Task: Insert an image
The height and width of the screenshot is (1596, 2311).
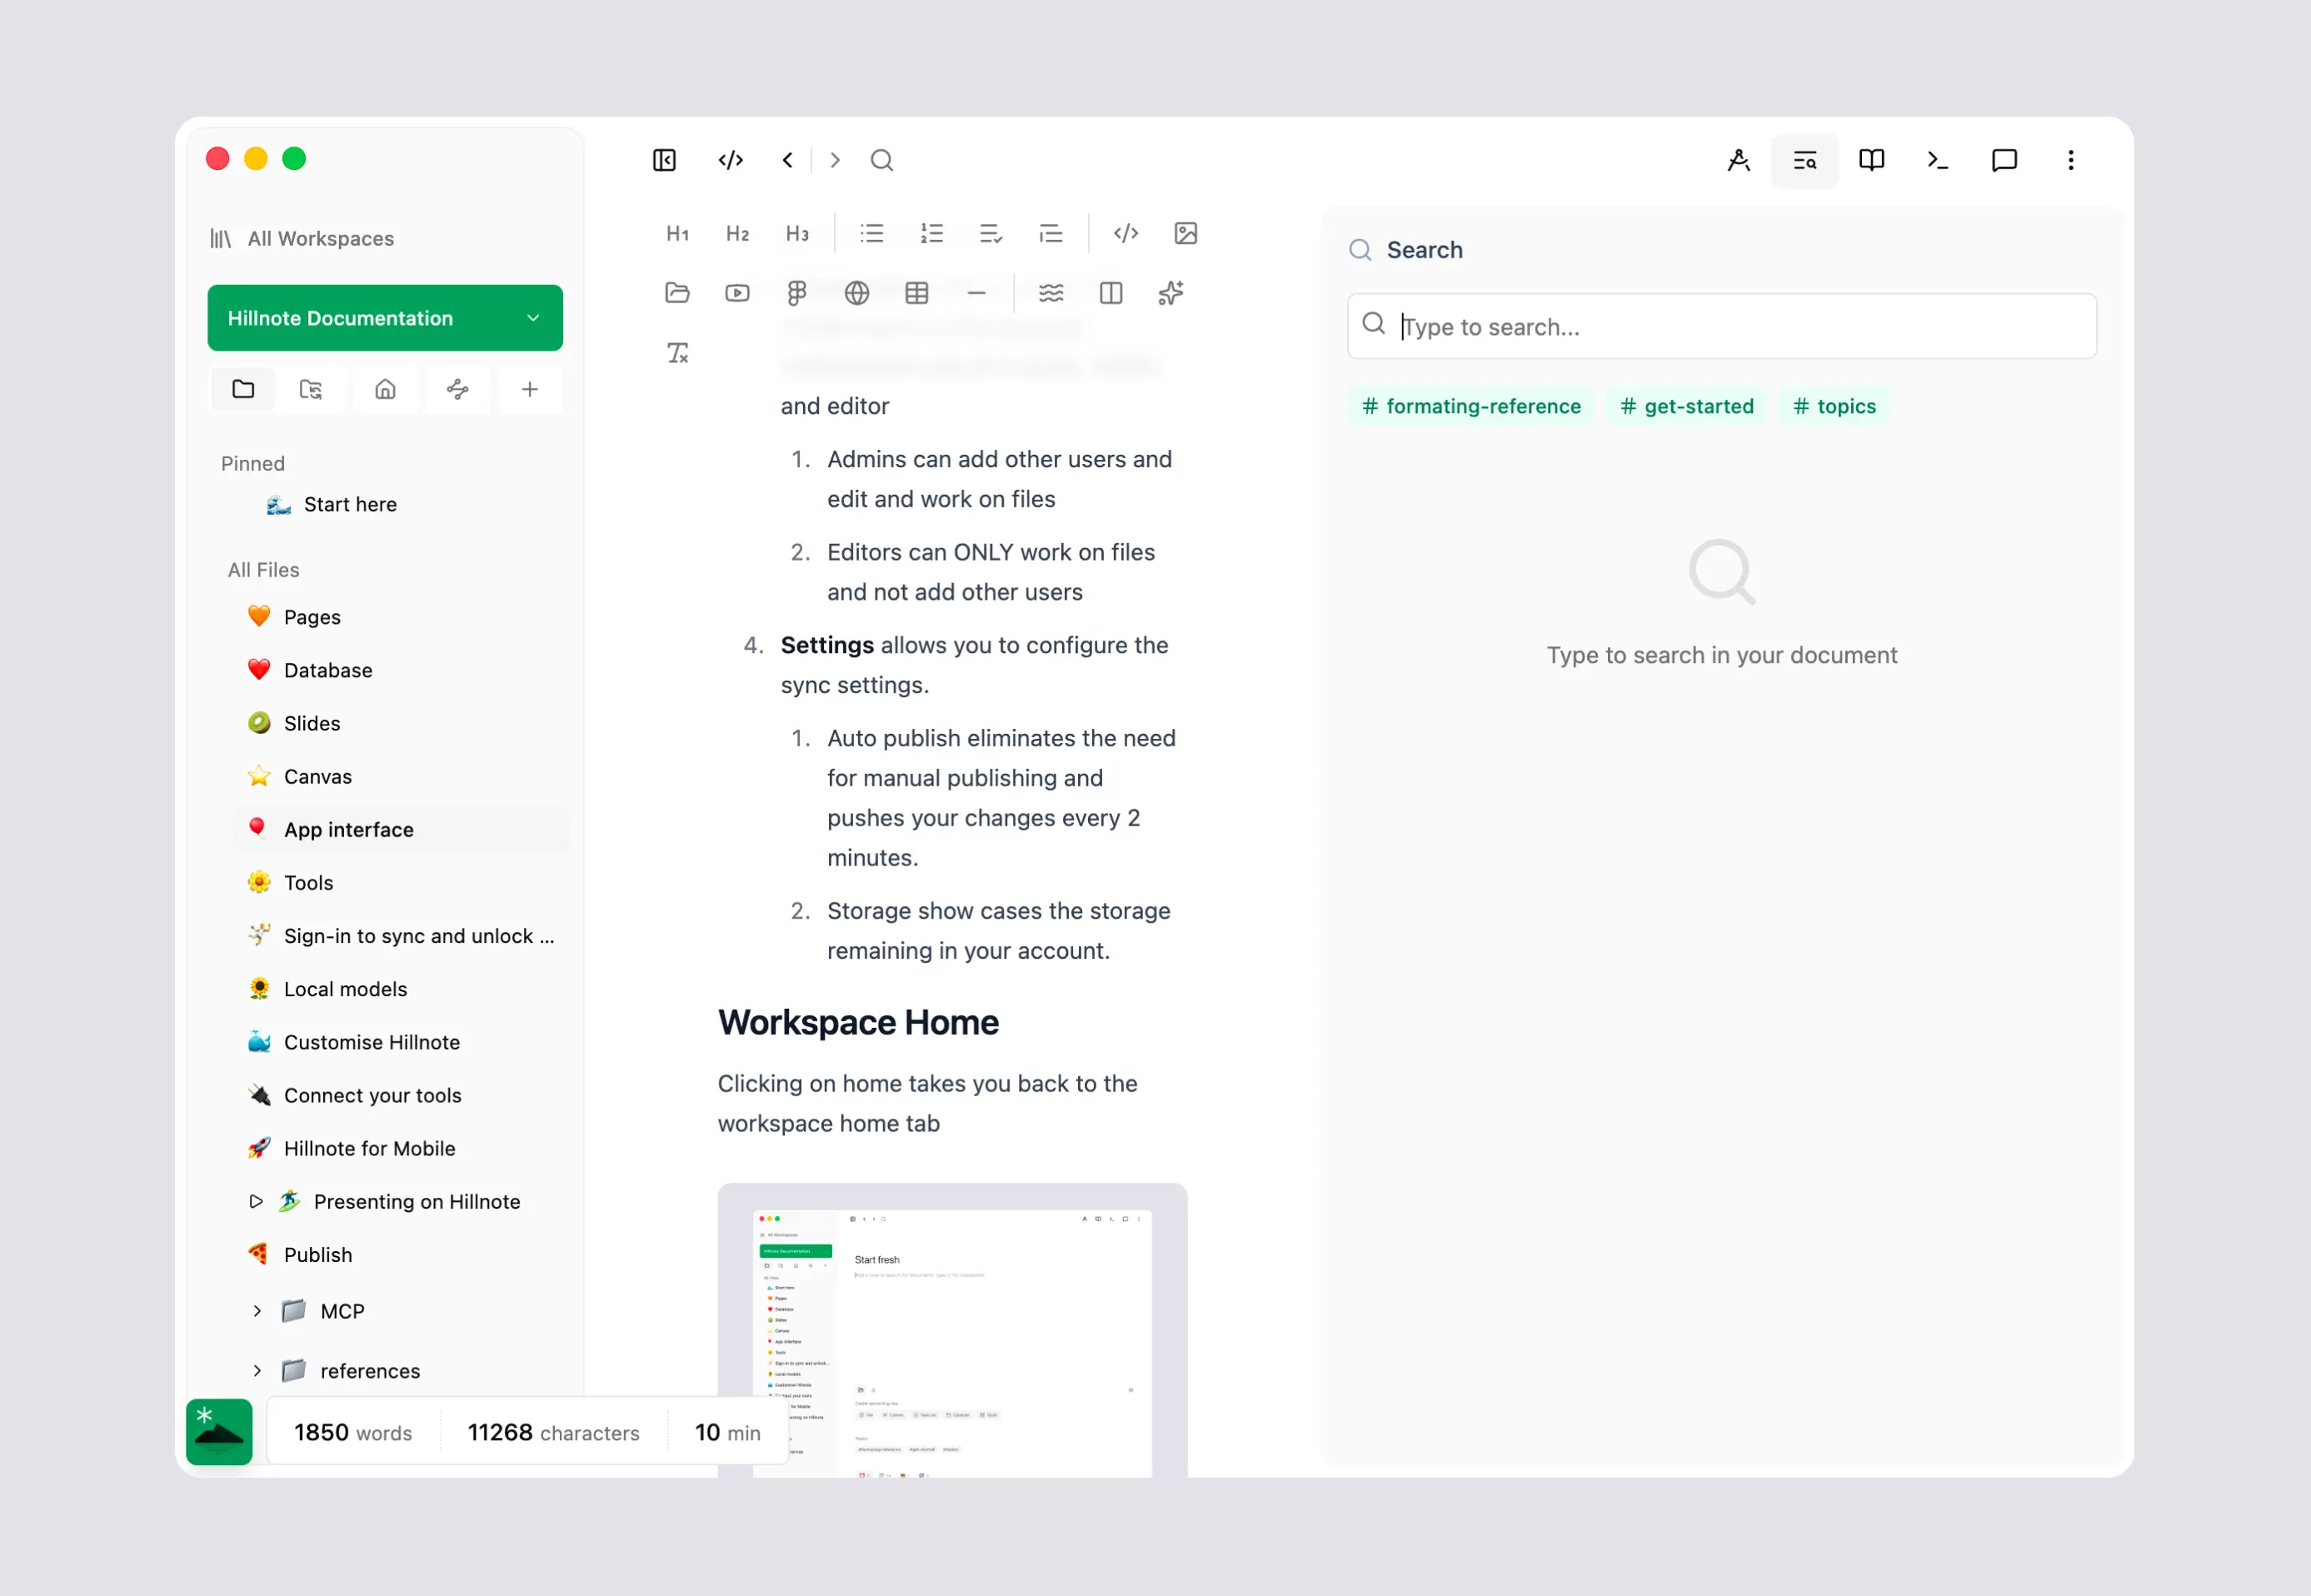Action: [1186, 233]
